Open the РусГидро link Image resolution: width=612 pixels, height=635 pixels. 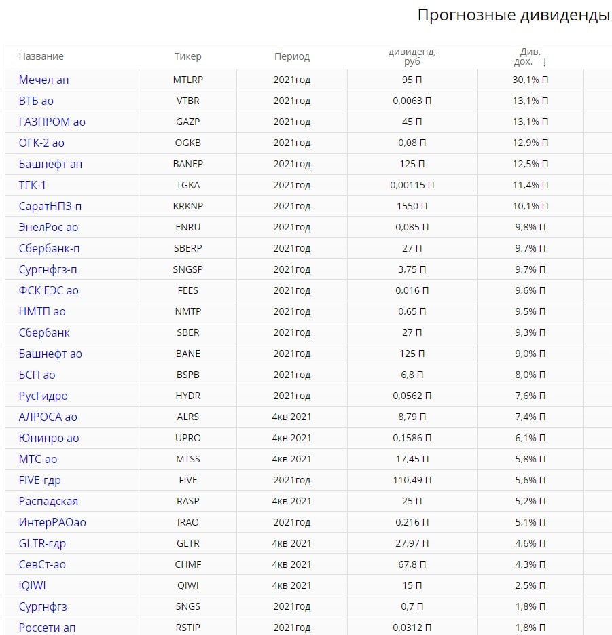pos(43,396)
